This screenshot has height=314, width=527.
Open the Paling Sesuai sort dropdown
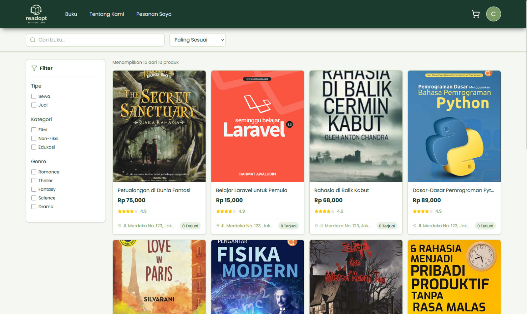coord(197,40)
